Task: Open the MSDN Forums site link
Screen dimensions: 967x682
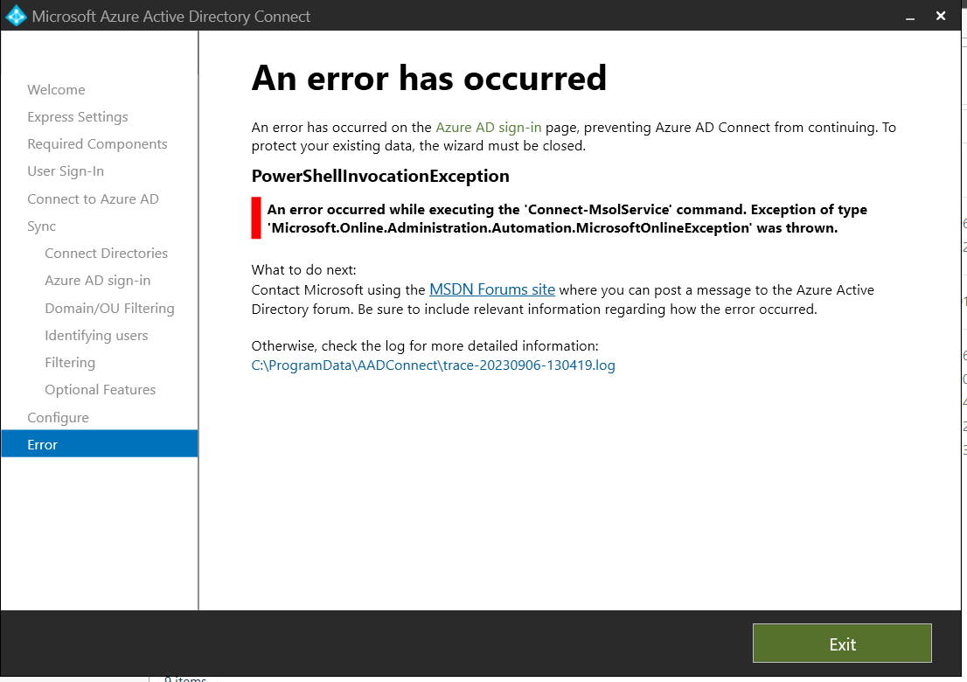Action: (x=491, y=289)
